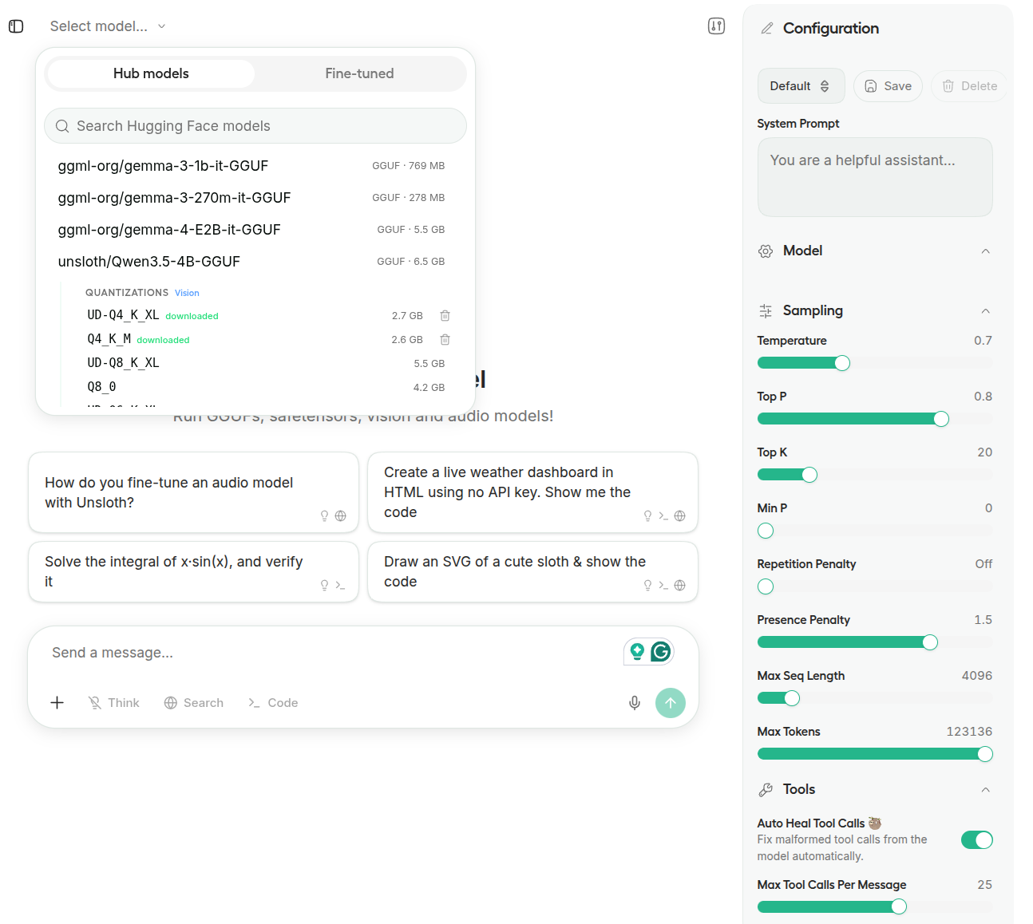Click the microphone voice input icon
Viewport: 1033px width, 924px height.
pyautogui.click(x=635, y=703)
